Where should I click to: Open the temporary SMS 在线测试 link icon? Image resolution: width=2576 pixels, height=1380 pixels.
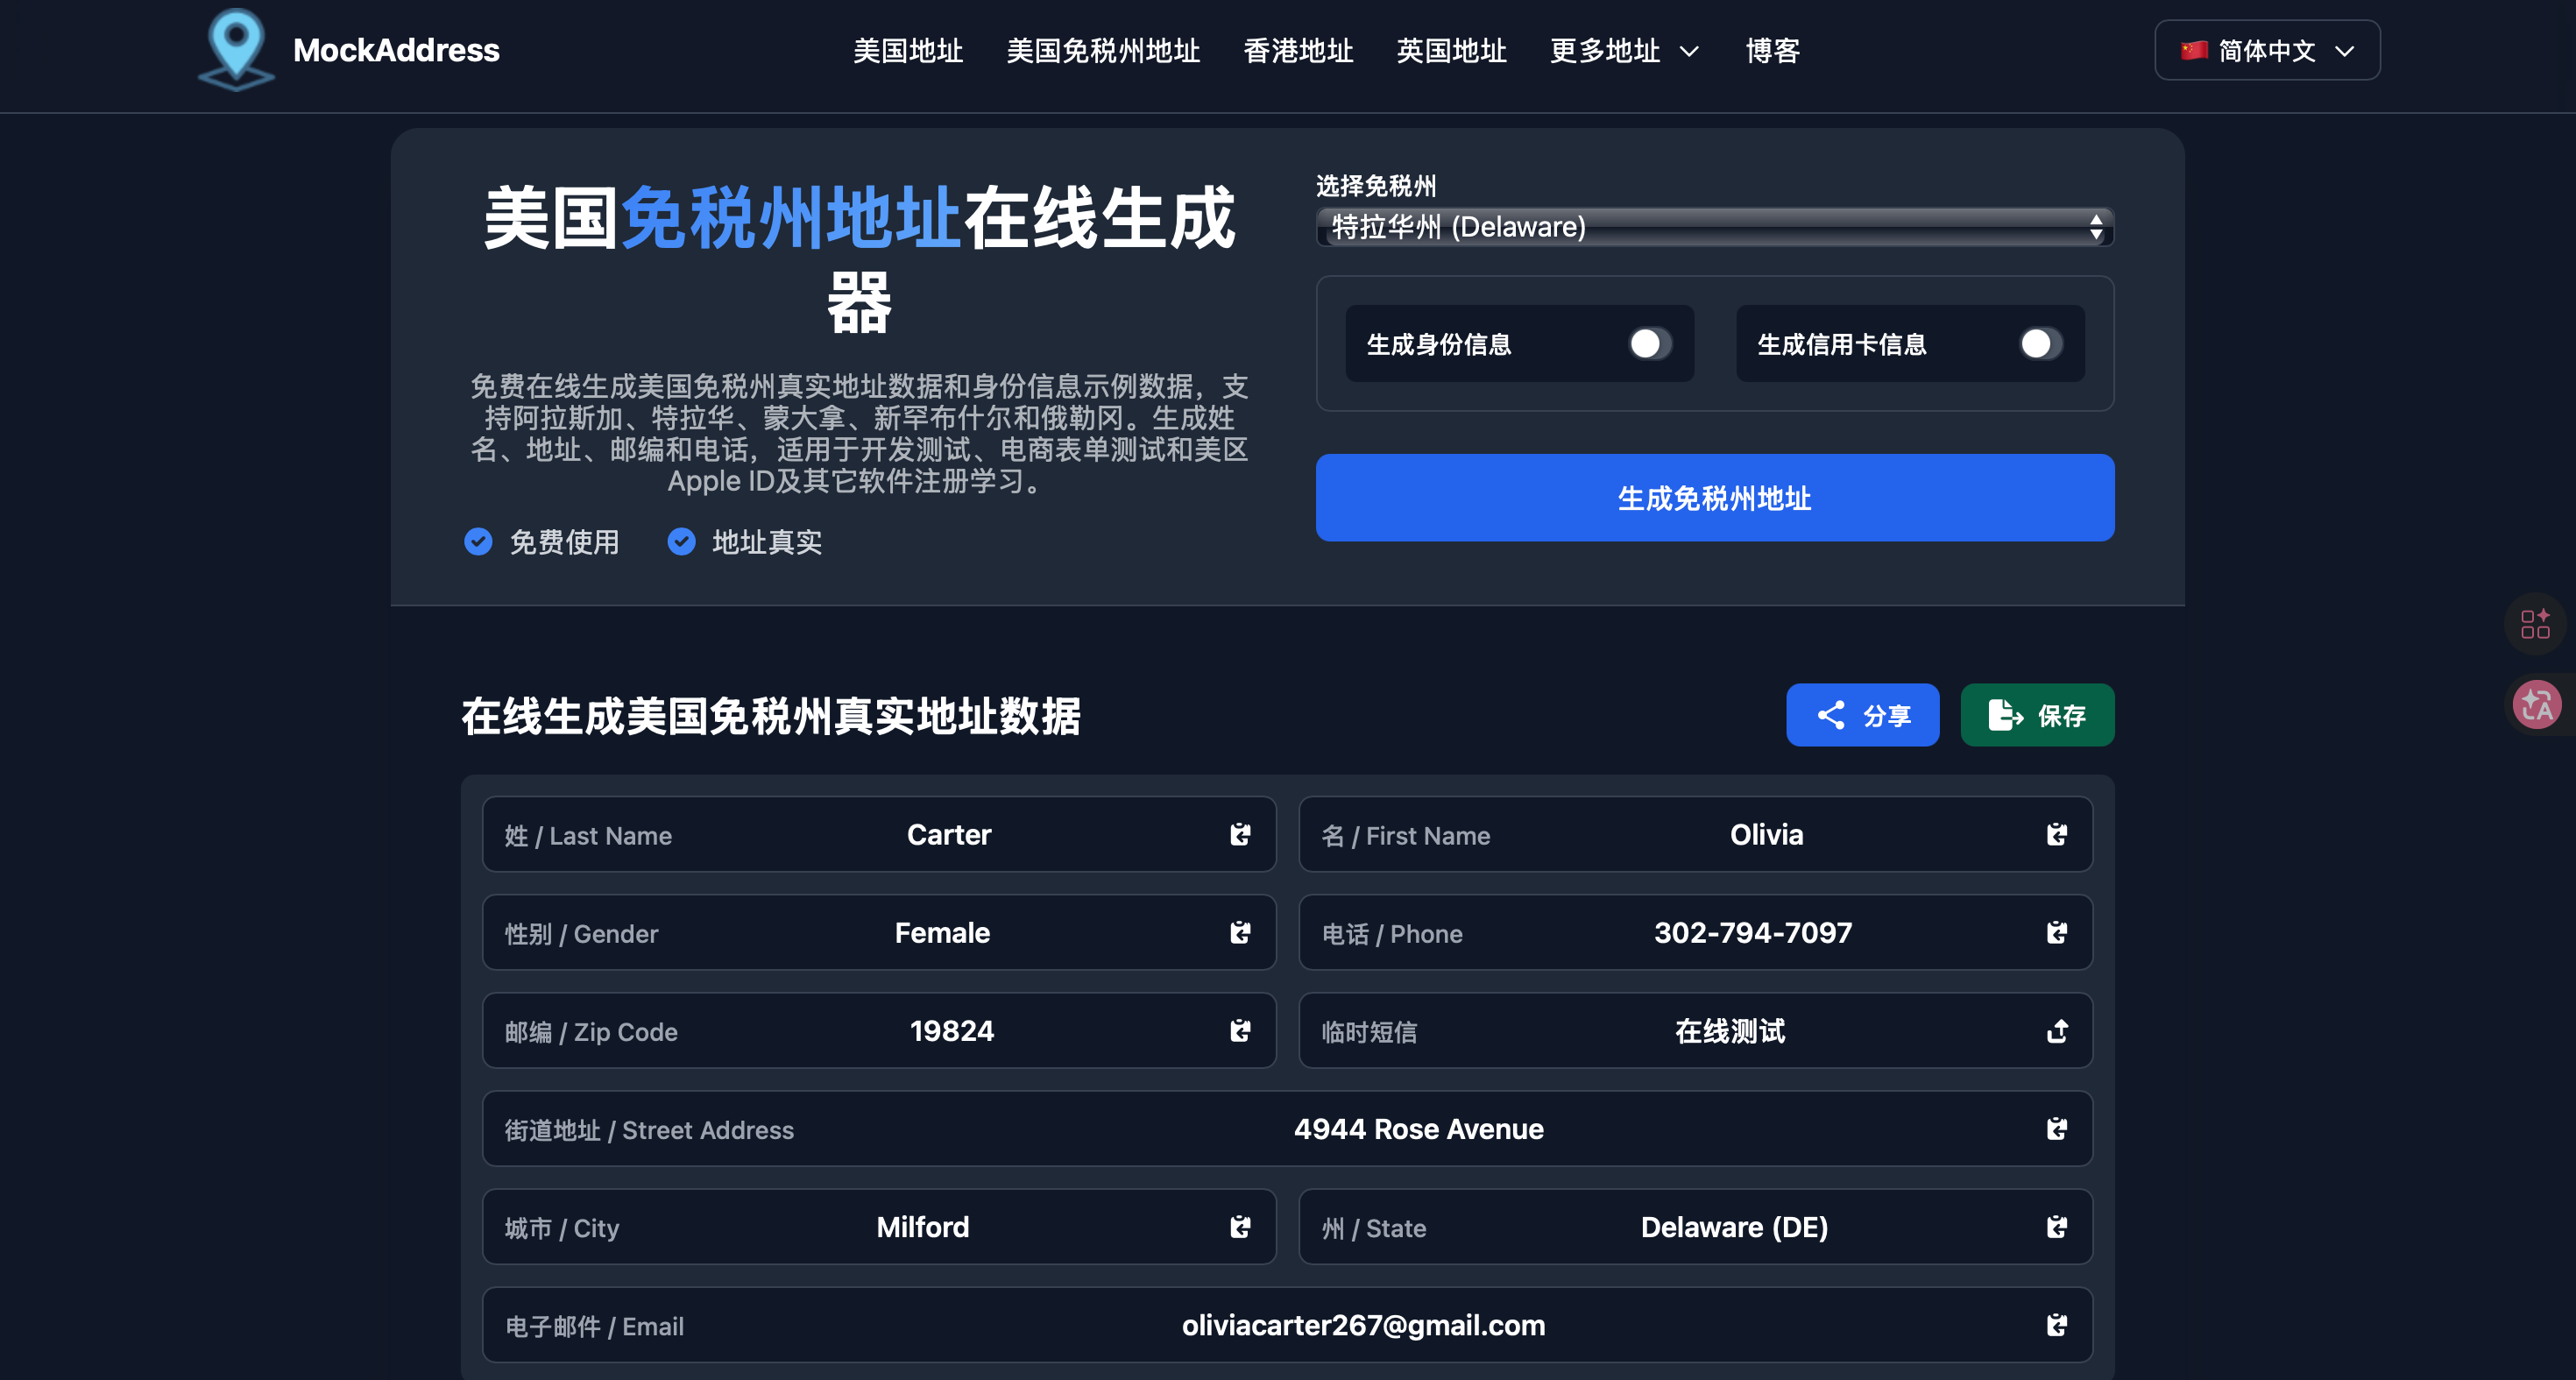(x=2056, y=1030)
